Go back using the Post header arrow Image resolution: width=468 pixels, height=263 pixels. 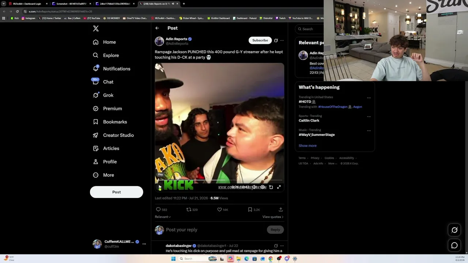(157, 28)
